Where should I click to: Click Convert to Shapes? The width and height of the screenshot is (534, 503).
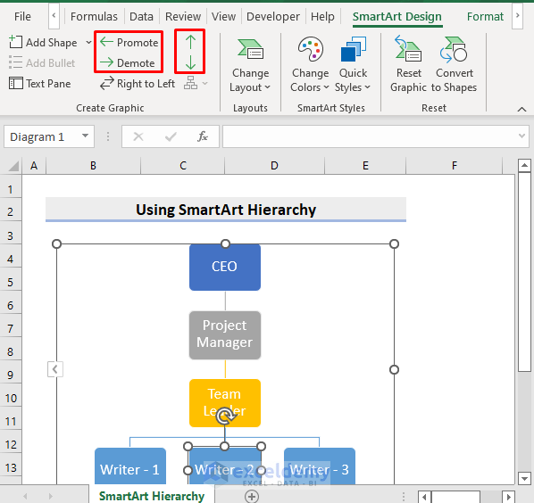point(455,64)
